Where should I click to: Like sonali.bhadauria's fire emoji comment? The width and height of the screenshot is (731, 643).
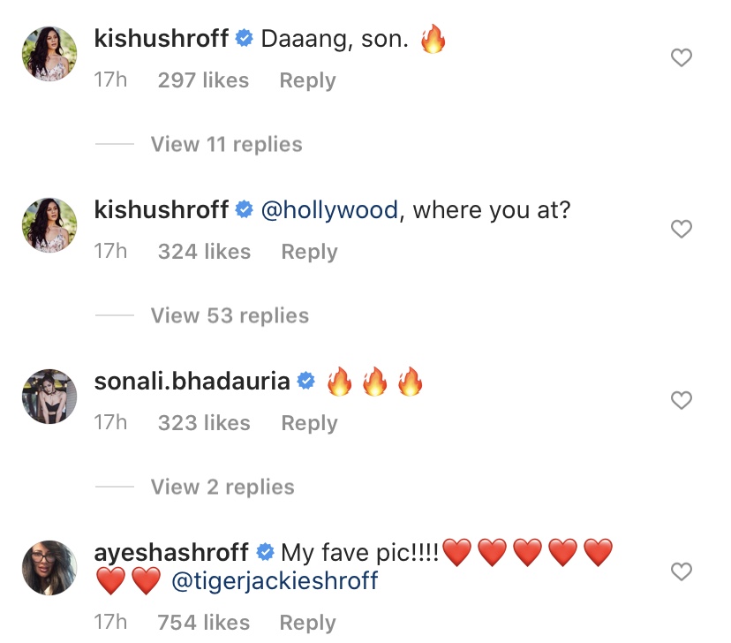coord(682,401)
